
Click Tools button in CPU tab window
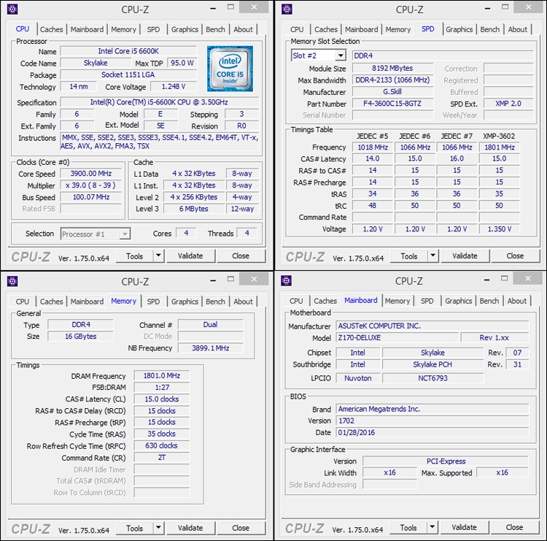[135, 256]
